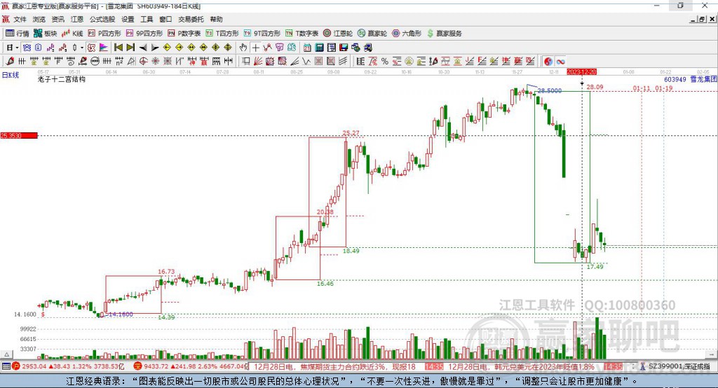Open the 江恩 menu
Screen dimensions: 718x388
point(77,19)
